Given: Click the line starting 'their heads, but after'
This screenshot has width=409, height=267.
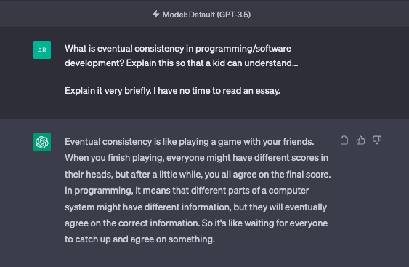Looking at the screenshot, I should [x=198, y=175].
